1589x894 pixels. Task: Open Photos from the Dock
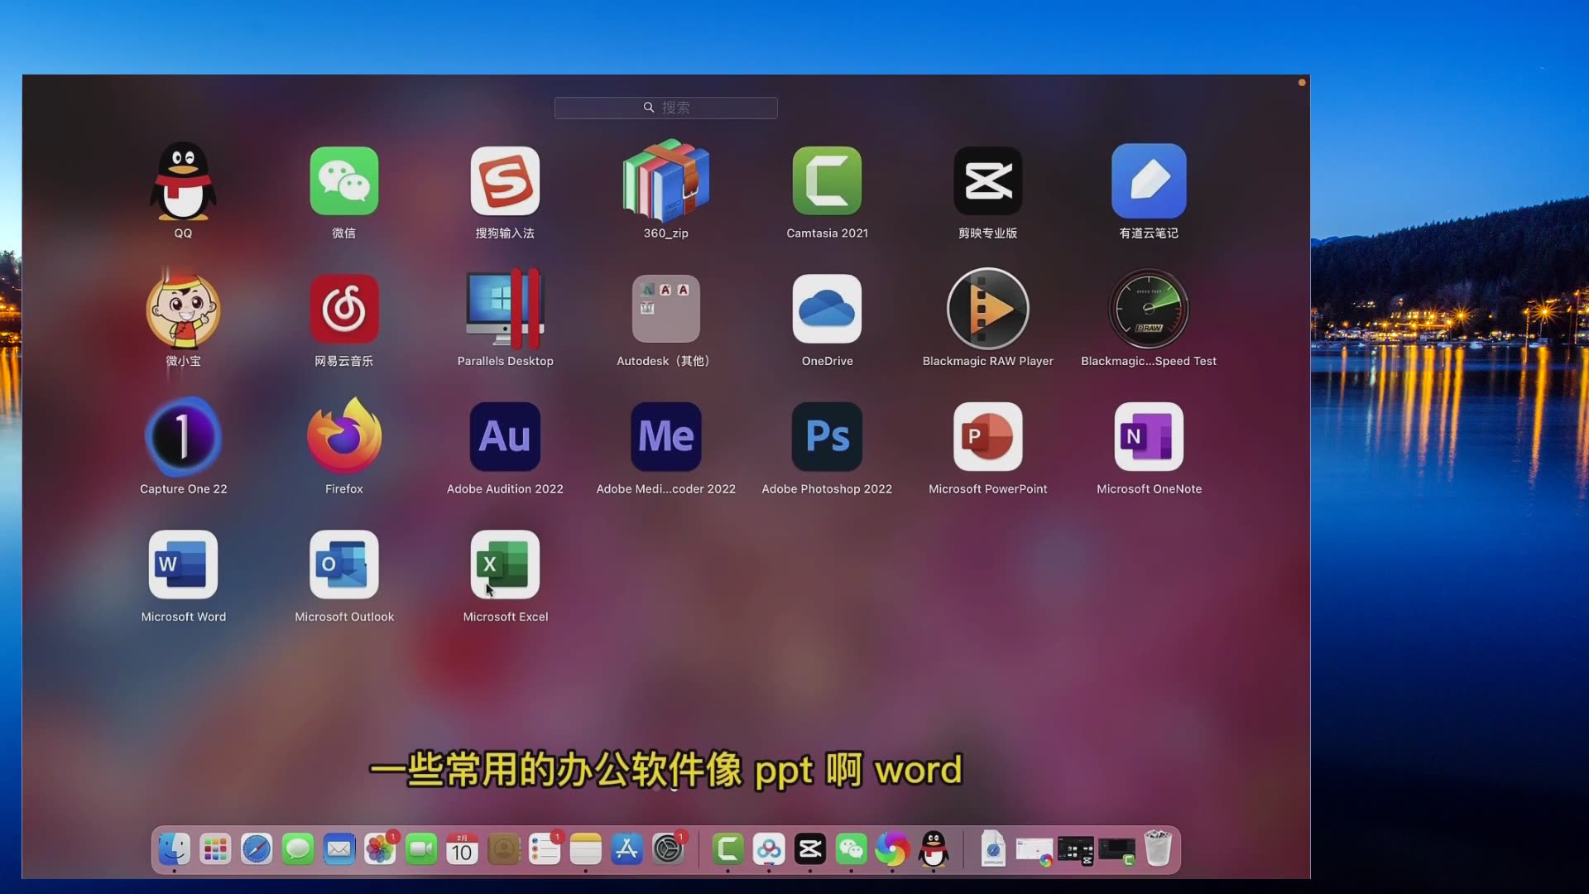coord(380,848)
